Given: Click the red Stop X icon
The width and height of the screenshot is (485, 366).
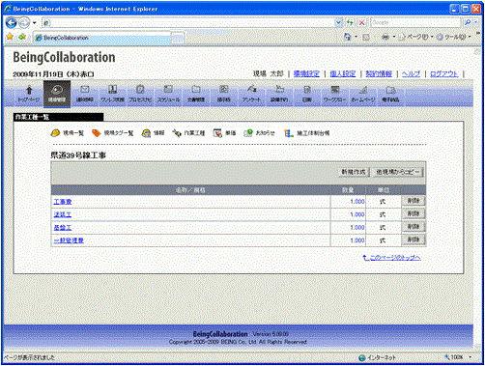Looking at the screenshot, I should (362, 22).
